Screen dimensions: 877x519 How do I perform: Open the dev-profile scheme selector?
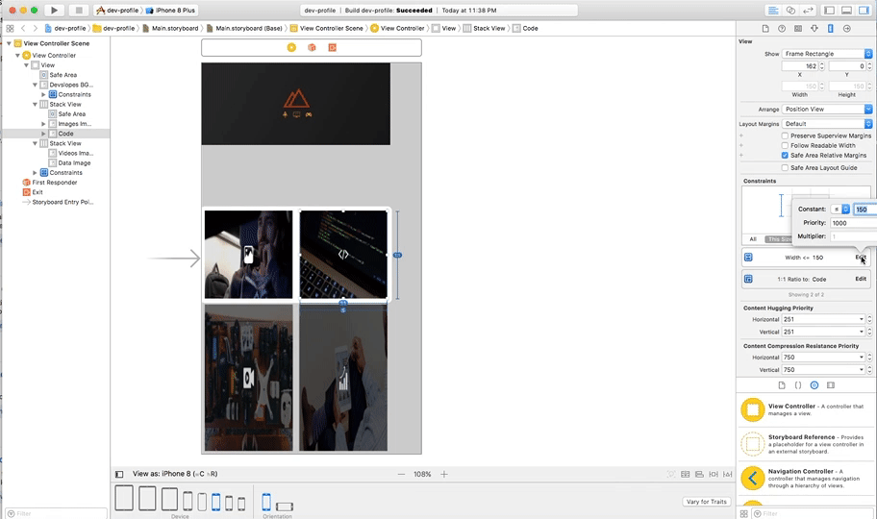click(x=117, y=10)
